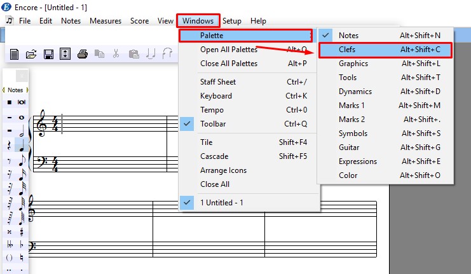Open the Setup menu
Viewport: 471px width, 274px height.
coord(231,21)
